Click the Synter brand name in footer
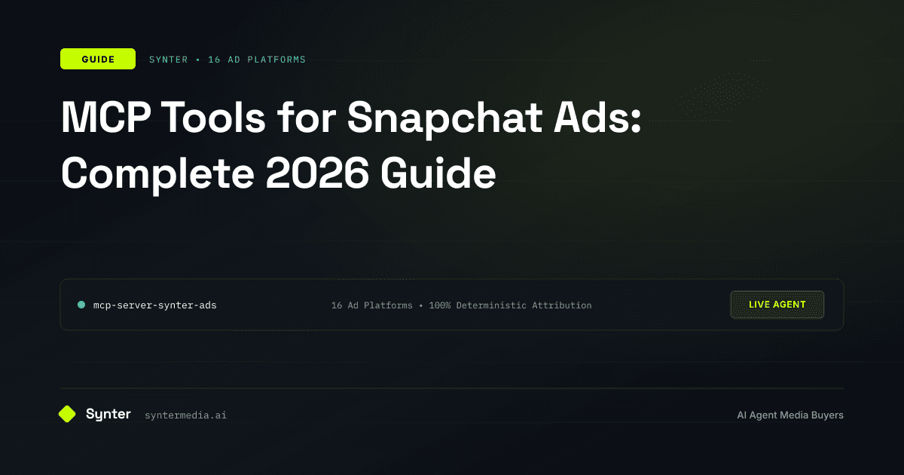This screenshot has width=904, height=475. [x=108, y=414]
